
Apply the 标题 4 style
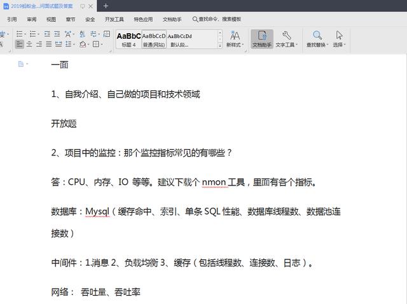[128, 40]
